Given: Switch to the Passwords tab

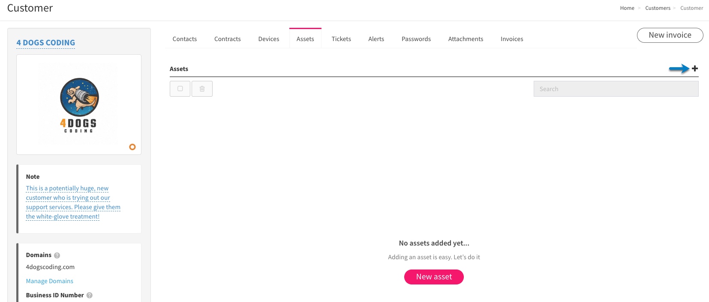Looking at the screenshot, I should click(x=416, y=39).
